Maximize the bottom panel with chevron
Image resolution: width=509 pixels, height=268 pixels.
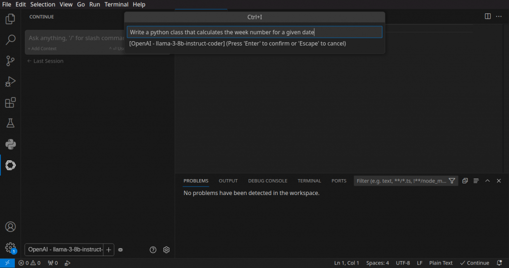pos(487,181)
